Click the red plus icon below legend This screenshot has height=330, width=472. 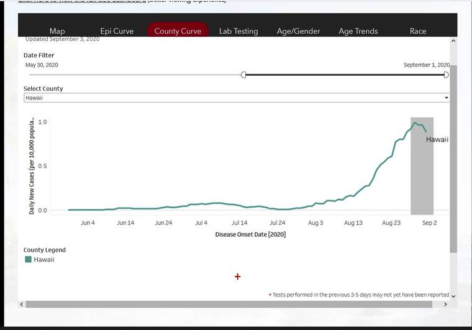click(x=237, y=277)
